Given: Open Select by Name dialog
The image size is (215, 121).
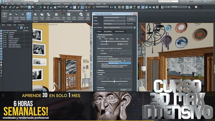Looking at the screenshot, I should (x=33, y=7).
